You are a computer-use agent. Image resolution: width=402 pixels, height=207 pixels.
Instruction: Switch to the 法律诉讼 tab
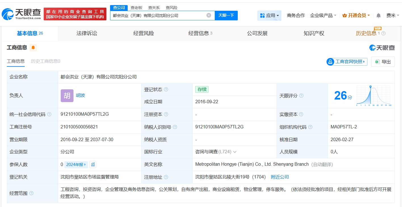coord(87,33)
